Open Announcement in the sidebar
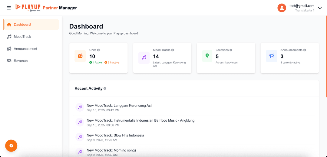This screenshot has height=157, width=327. 31,49
